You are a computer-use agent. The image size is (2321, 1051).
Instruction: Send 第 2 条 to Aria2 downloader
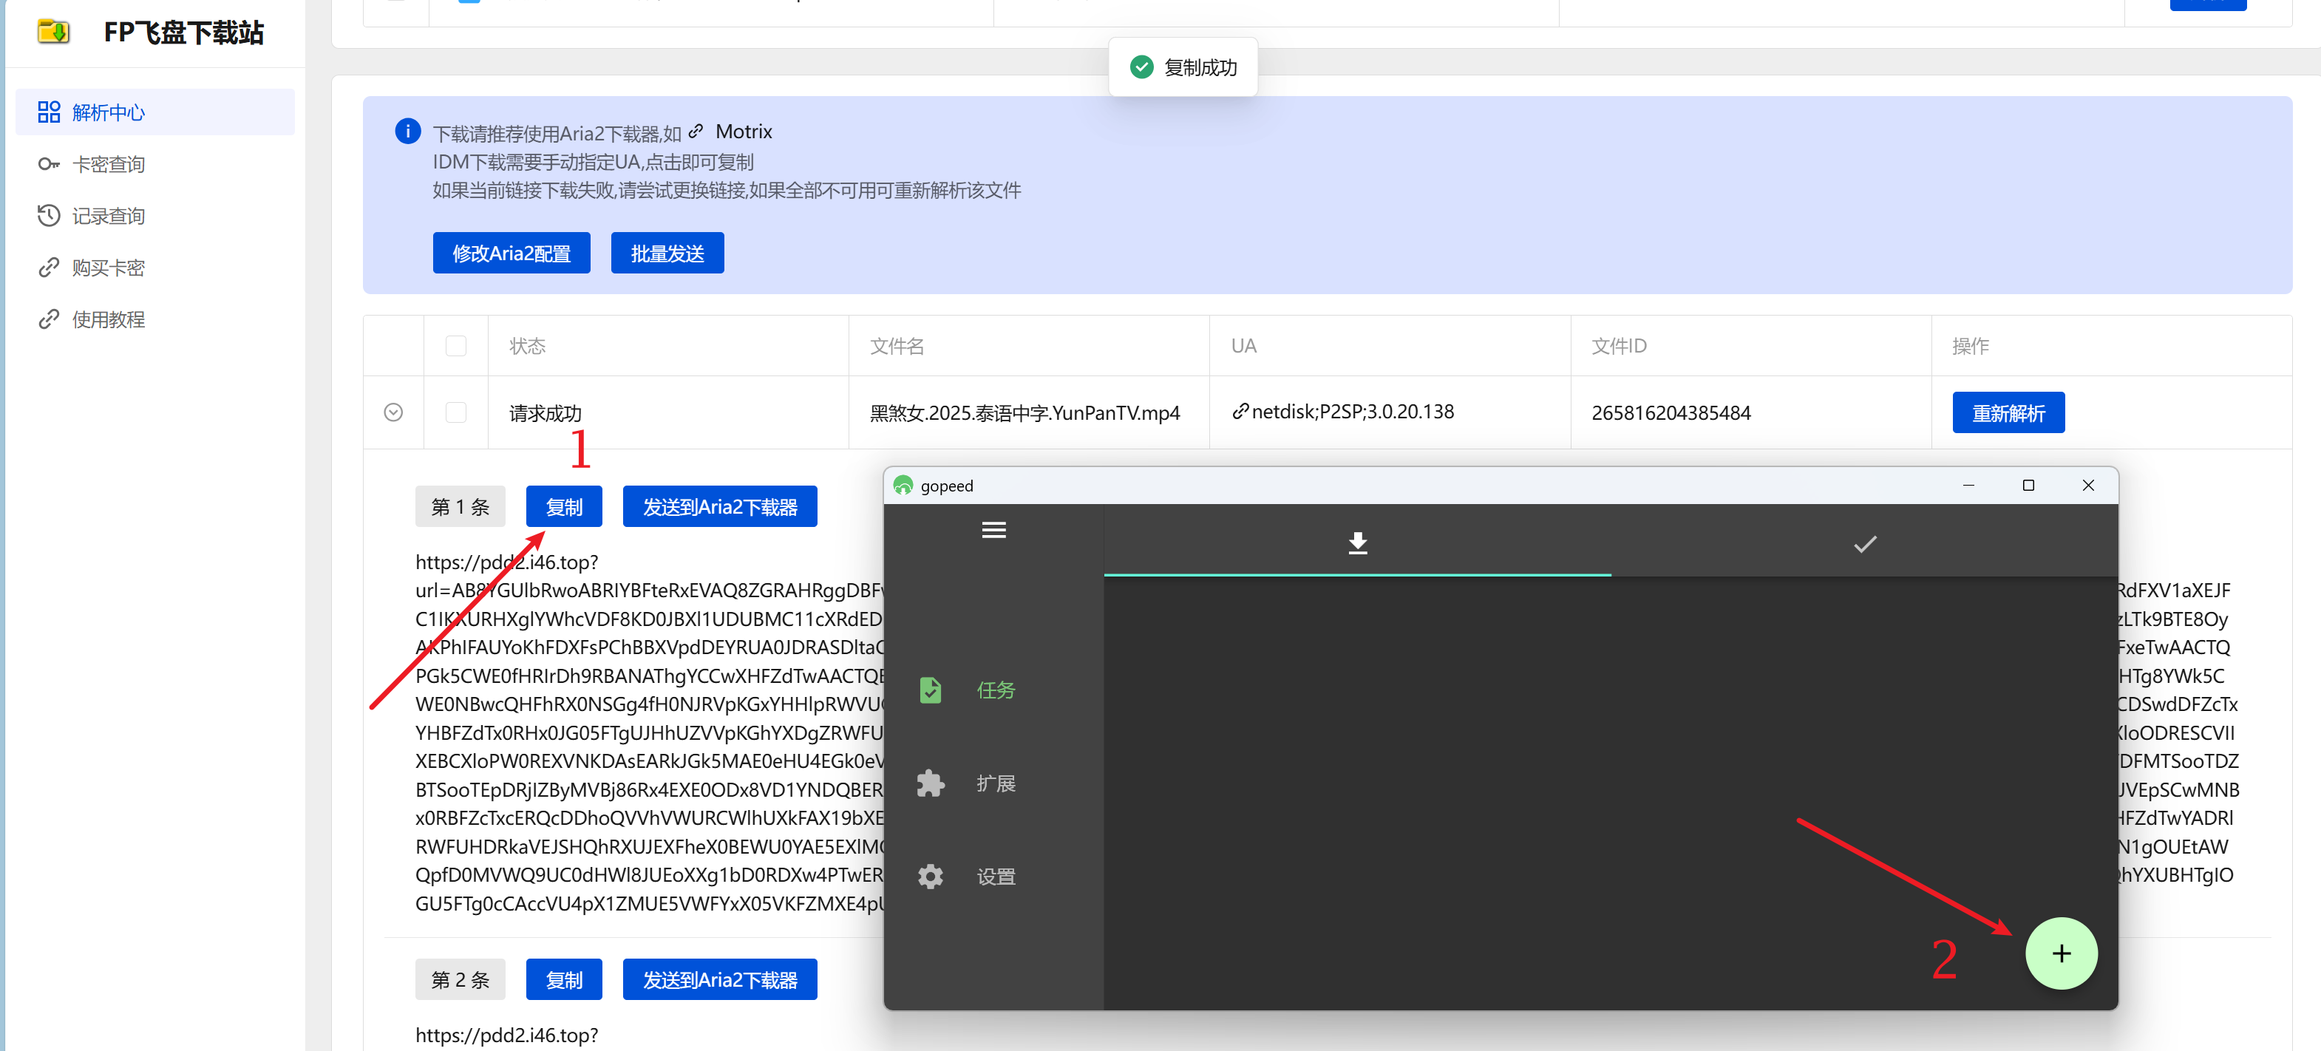(720, 979)
